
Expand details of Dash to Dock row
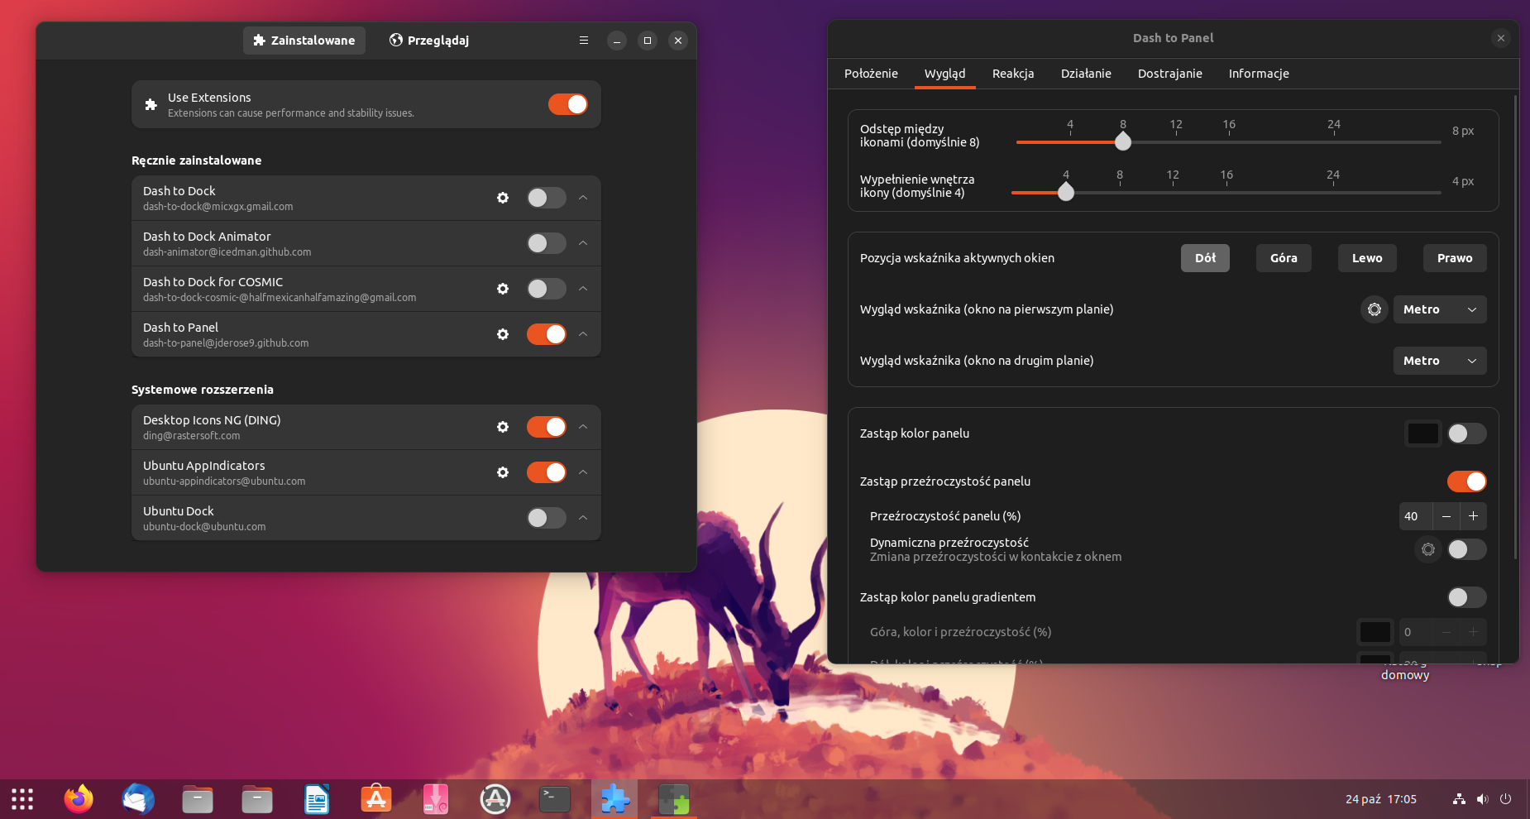click(x=583, y=198)
